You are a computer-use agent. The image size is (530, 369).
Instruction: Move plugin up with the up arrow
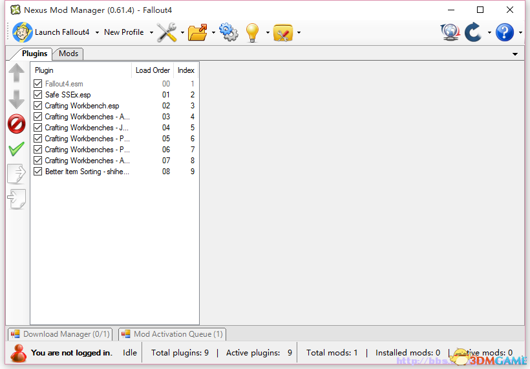coord(17,73)
